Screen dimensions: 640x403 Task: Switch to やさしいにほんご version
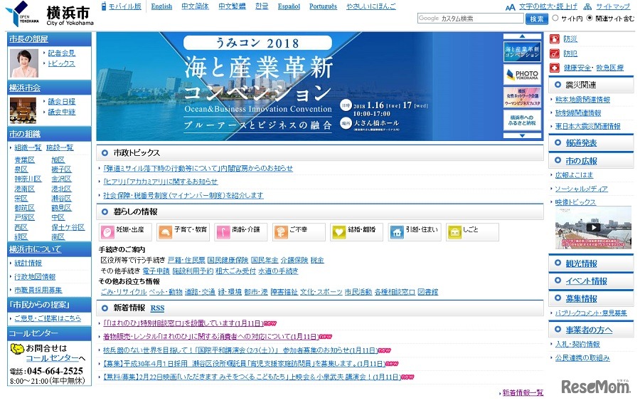pyautogui.click(x=371, y=6)
